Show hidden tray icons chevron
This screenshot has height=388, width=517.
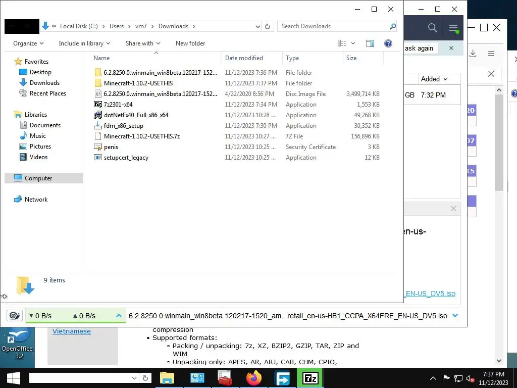pyautogui.click(x=433, y=378)
